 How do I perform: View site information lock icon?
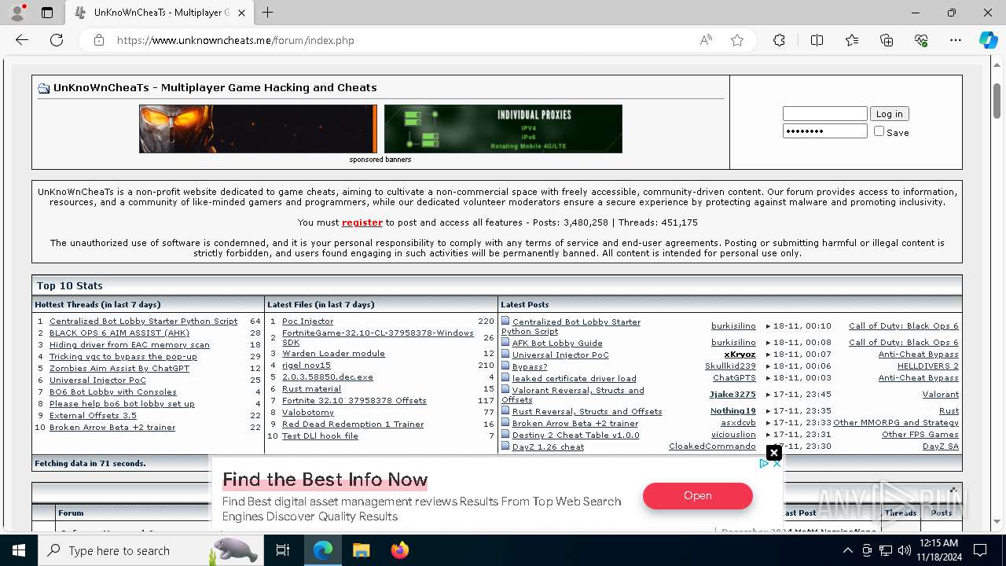pos(98,40)
